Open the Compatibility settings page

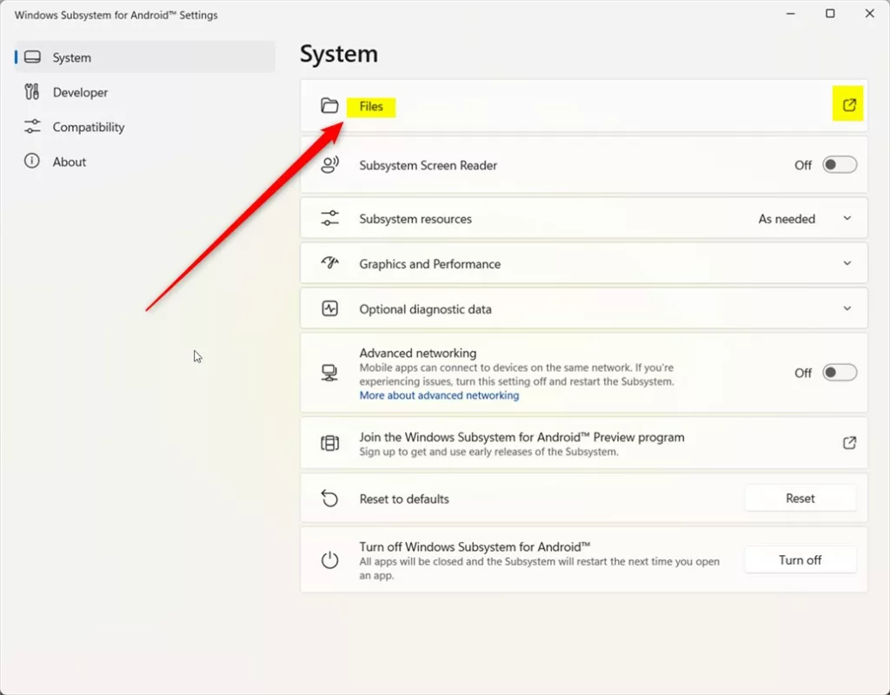click(88, 127)
